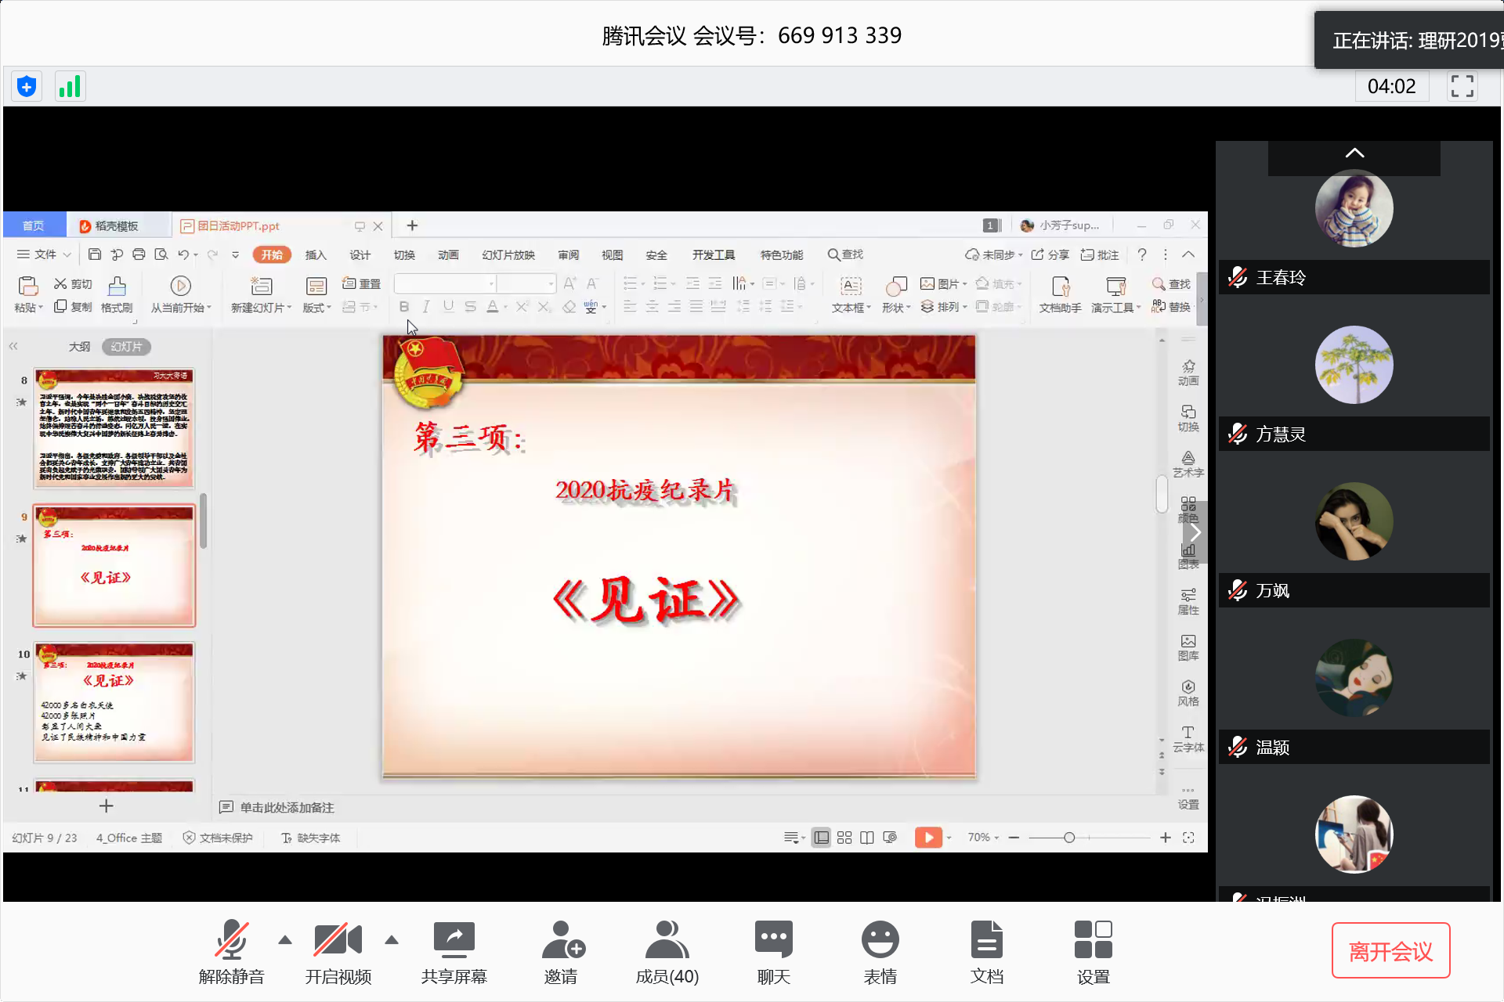Open 图库 side panel icon
The width and height of the screenshot is (1504, 1002).
[x=1188, y=647]
